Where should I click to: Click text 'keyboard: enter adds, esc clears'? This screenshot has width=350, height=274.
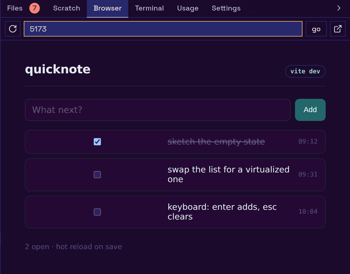[x=222, y=212]
